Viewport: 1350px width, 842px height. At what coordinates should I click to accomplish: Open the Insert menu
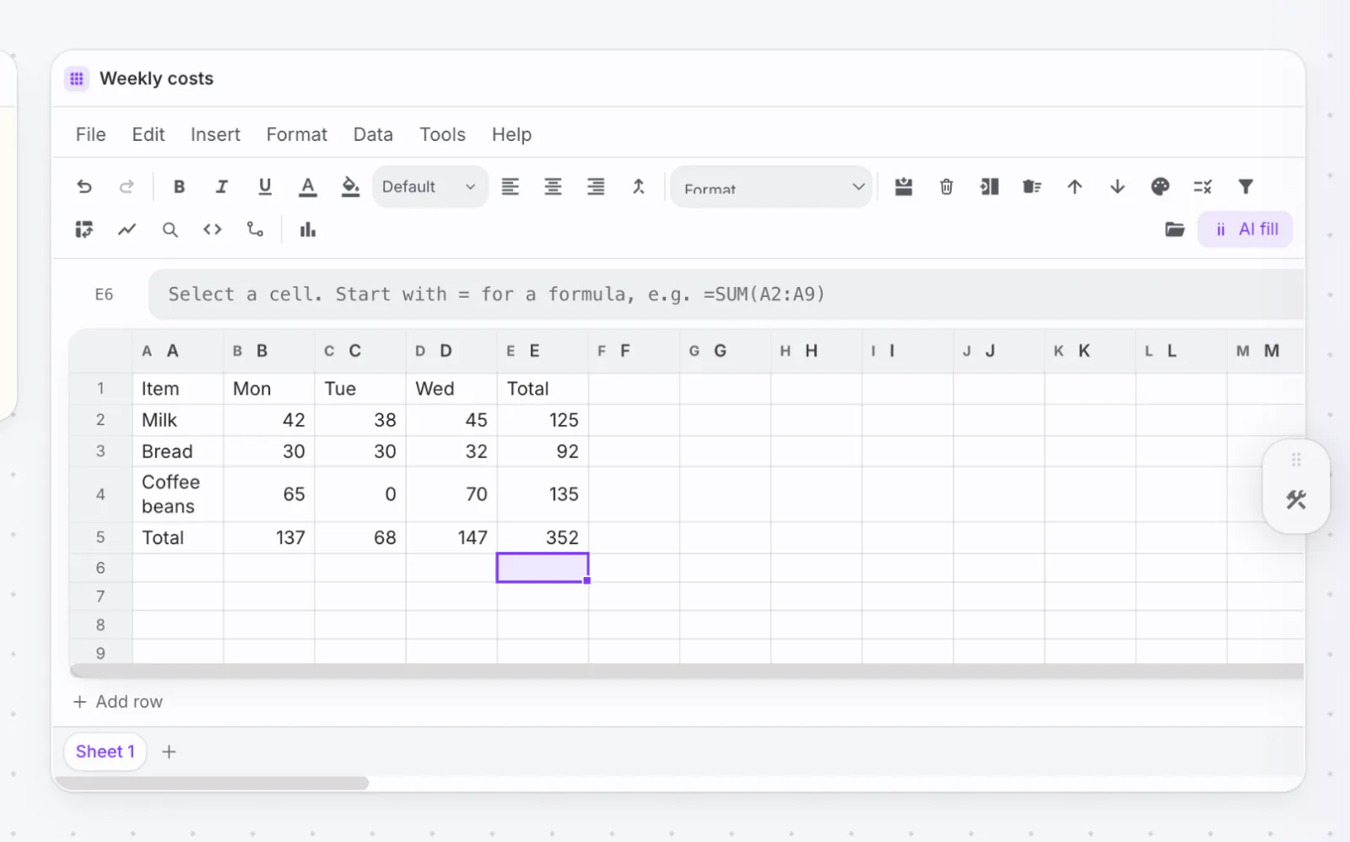click(x=215, y=134)
